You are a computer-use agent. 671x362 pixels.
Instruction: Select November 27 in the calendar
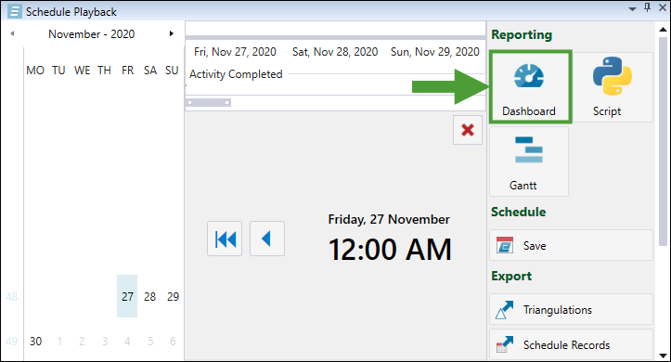(x=127, y=296)
